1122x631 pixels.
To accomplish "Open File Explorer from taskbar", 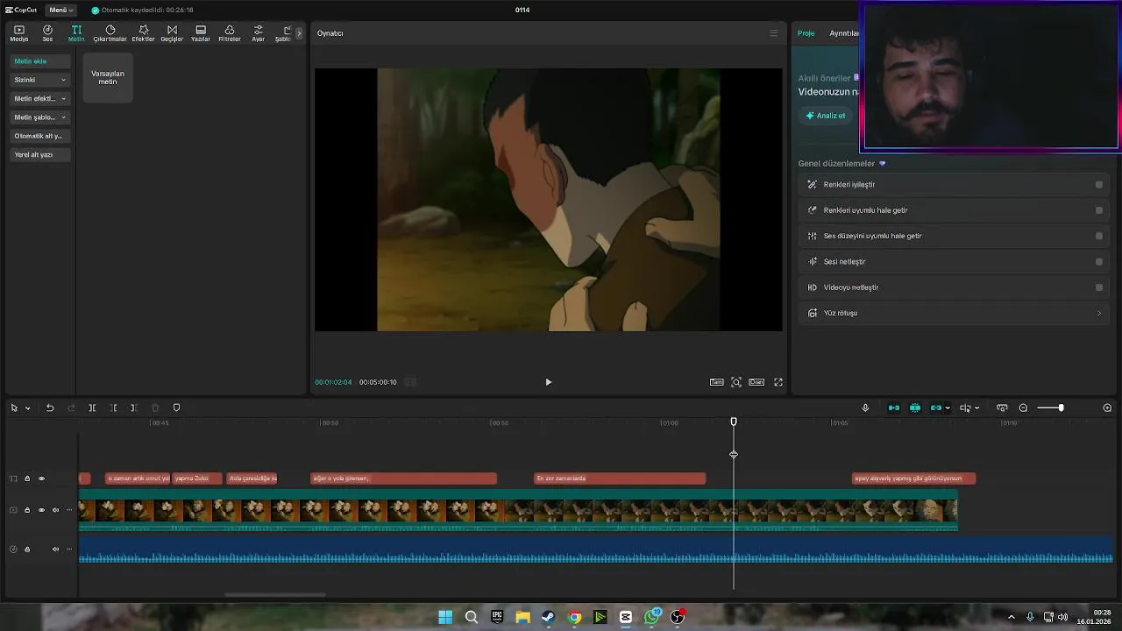I will click(522, 617).
